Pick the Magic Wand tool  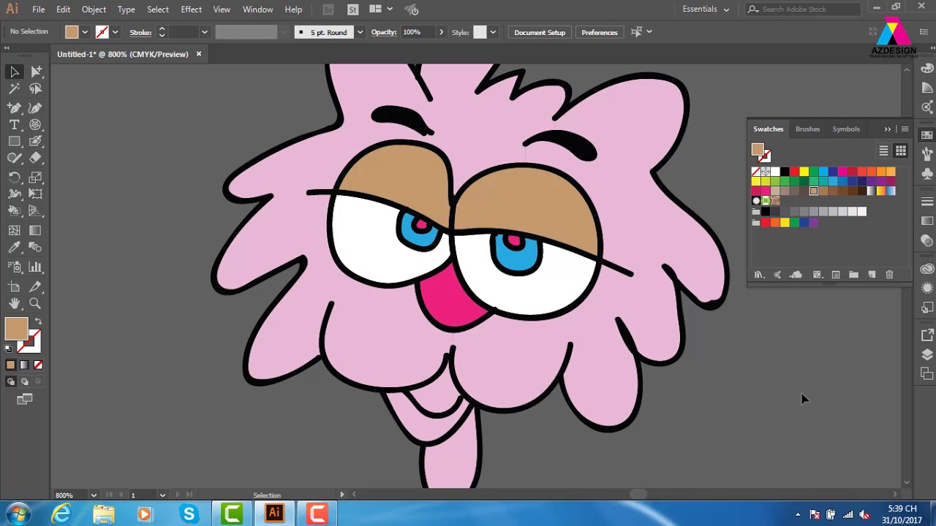[x=15, y=88]
